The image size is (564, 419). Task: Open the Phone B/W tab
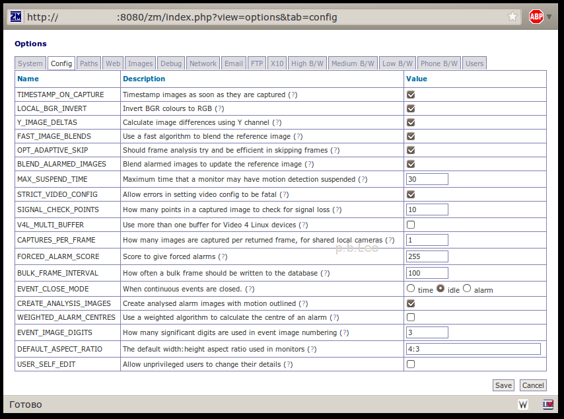(x=439, y=63)
